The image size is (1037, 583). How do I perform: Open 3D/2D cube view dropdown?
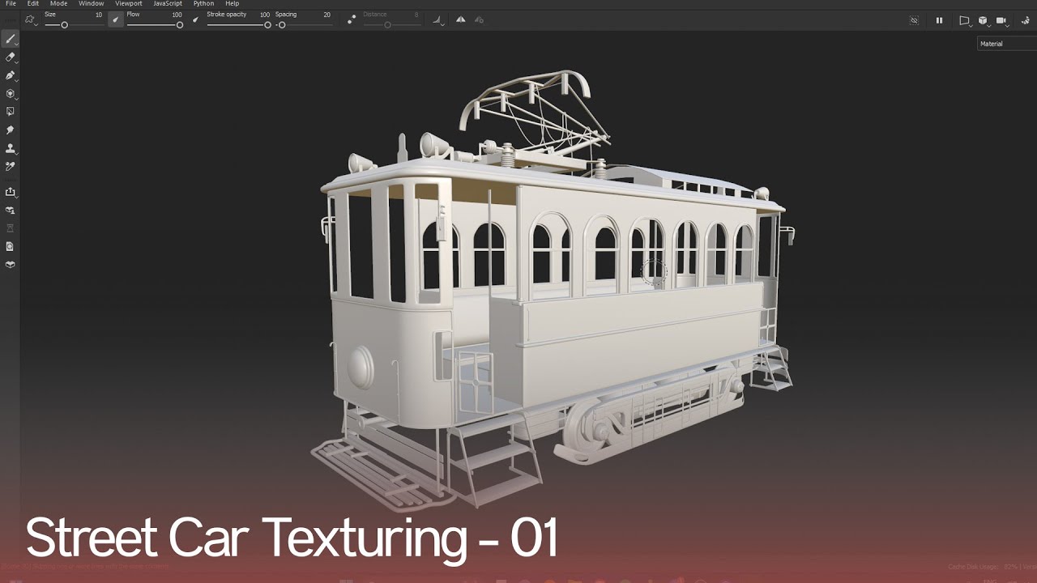point(983,20)
